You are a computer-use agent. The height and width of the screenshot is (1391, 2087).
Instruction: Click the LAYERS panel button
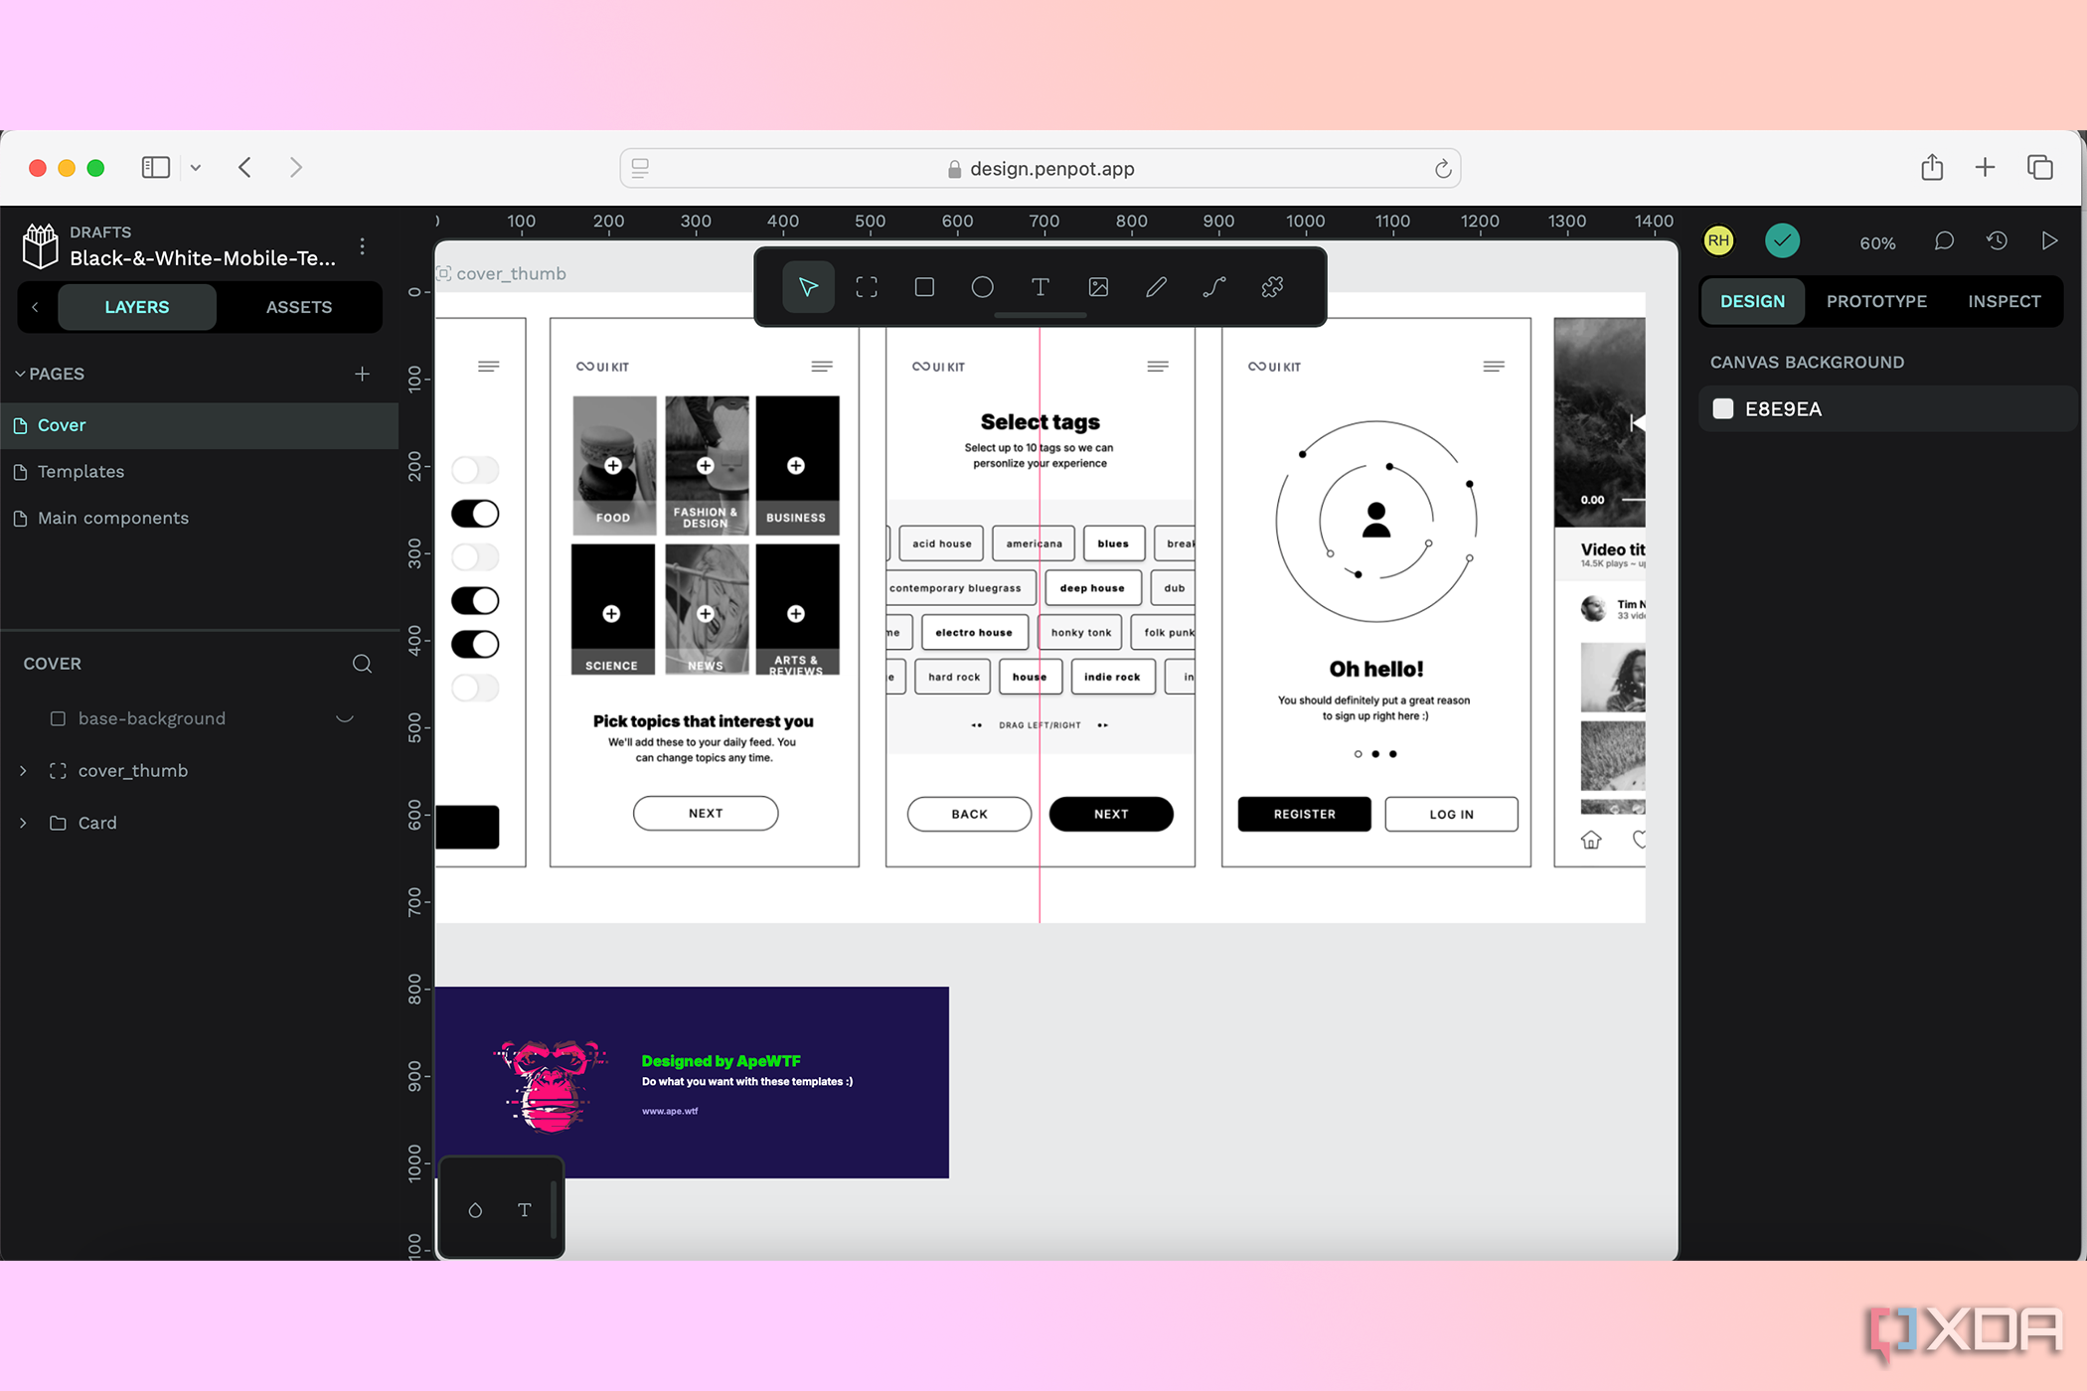tap(137, 306)
